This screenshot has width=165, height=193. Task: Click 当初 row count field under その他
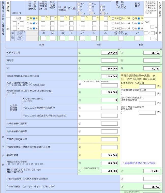(71, 18)
